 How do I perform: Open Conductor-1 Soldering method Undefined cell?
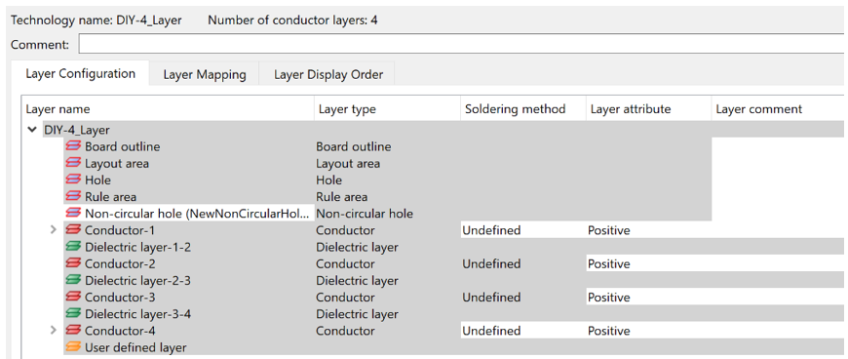point(523,230)
